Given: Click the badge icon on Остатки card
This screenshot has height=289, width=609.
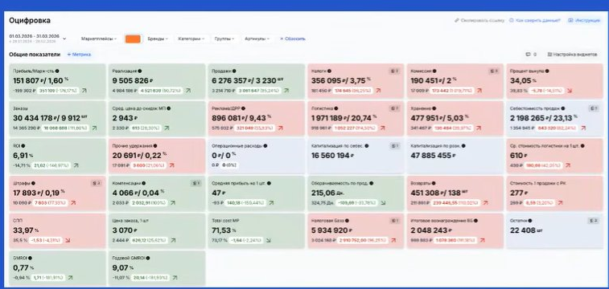Looking at the screenshot, I should tap(593, 221).
